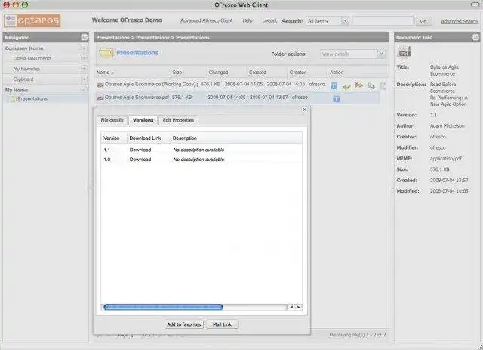Click the PDF file icon for the Working Copy
The width and height of the screenshot is (483, 350).
pos(100,84)
